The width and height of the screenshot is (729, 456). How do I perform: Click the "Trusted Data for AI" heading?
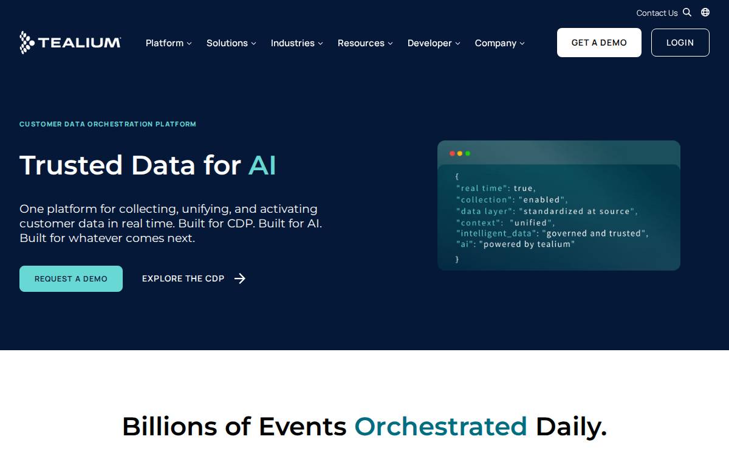click(x=148, y=165)
